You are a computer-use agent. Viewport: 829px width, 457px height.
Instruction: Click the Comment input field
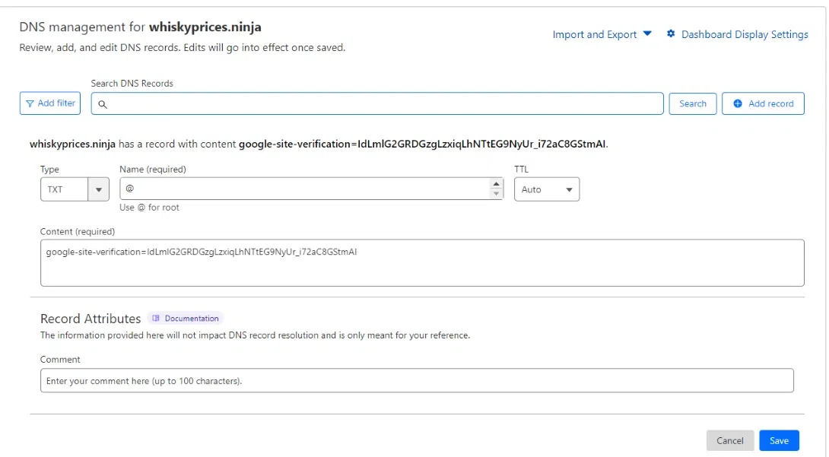(417, 380)
